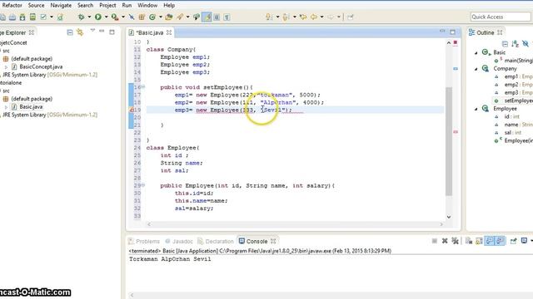Collapse the Company class in Outline

coord(476,69)
